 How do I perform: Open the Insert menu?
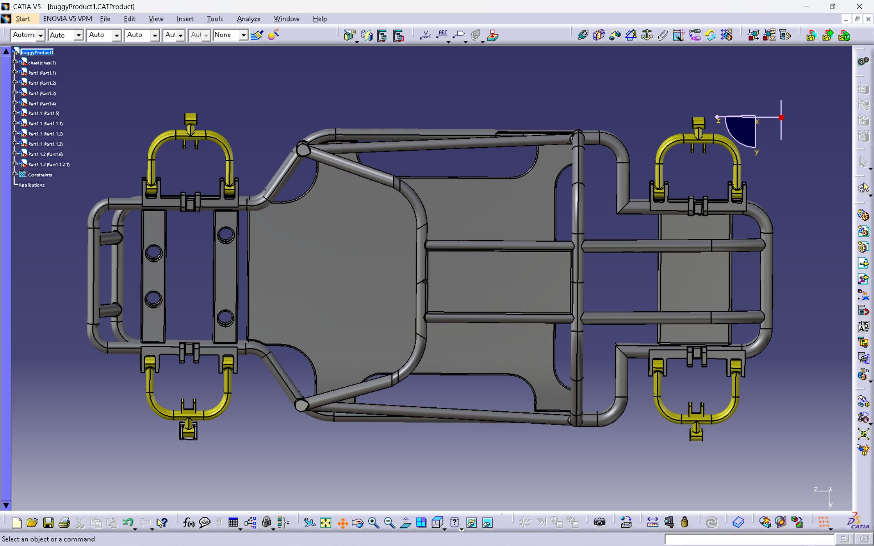[x=185, y=19]
